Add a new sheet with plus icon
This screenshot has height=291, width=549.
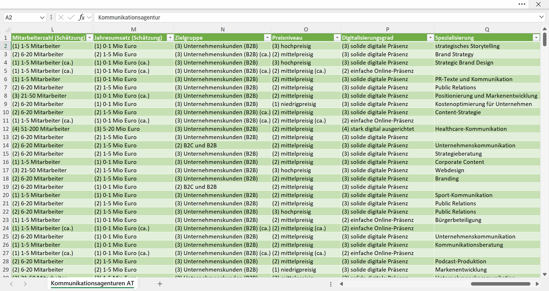pos(160,284)
